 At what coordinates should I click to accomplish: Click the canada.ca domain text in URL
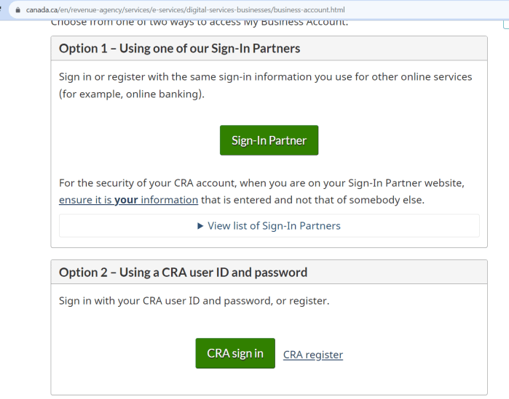44,10
